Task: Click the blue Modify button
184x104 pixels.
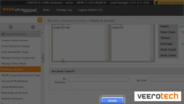Action: click(112, 101)
